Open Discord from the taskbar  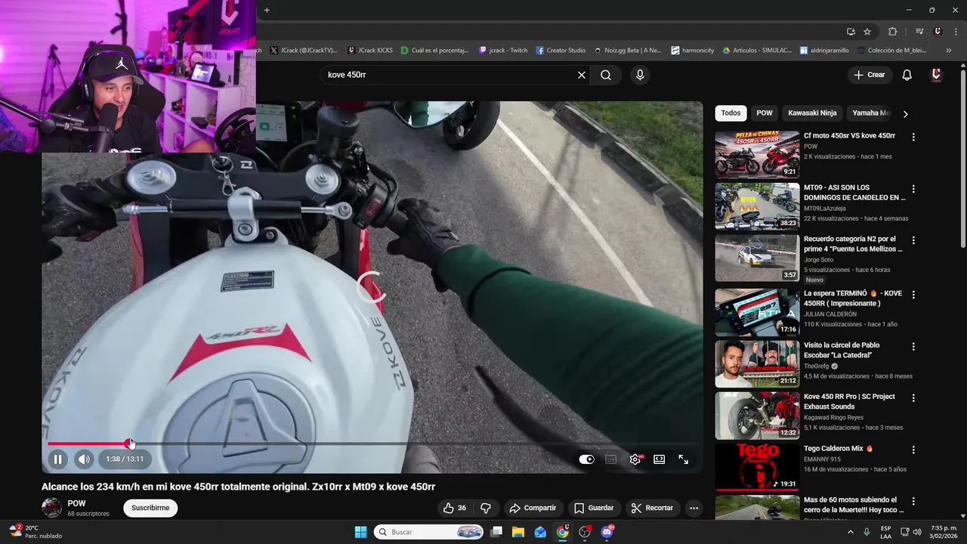click(607, 532)
